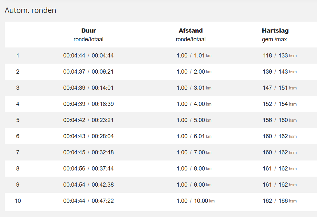Select the Afstand column header

tap(191, 31)
